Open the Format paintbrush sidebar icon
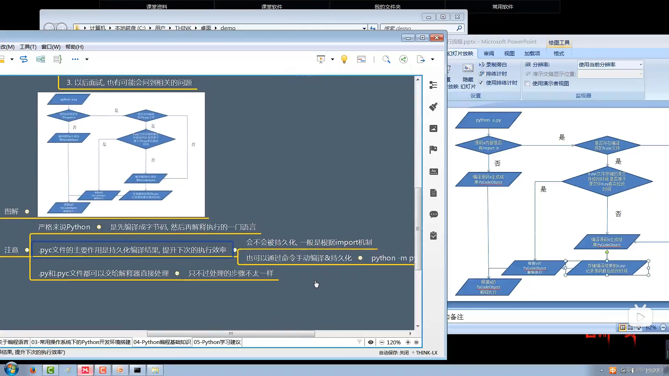Screen dimensions: 669x376 433,107
